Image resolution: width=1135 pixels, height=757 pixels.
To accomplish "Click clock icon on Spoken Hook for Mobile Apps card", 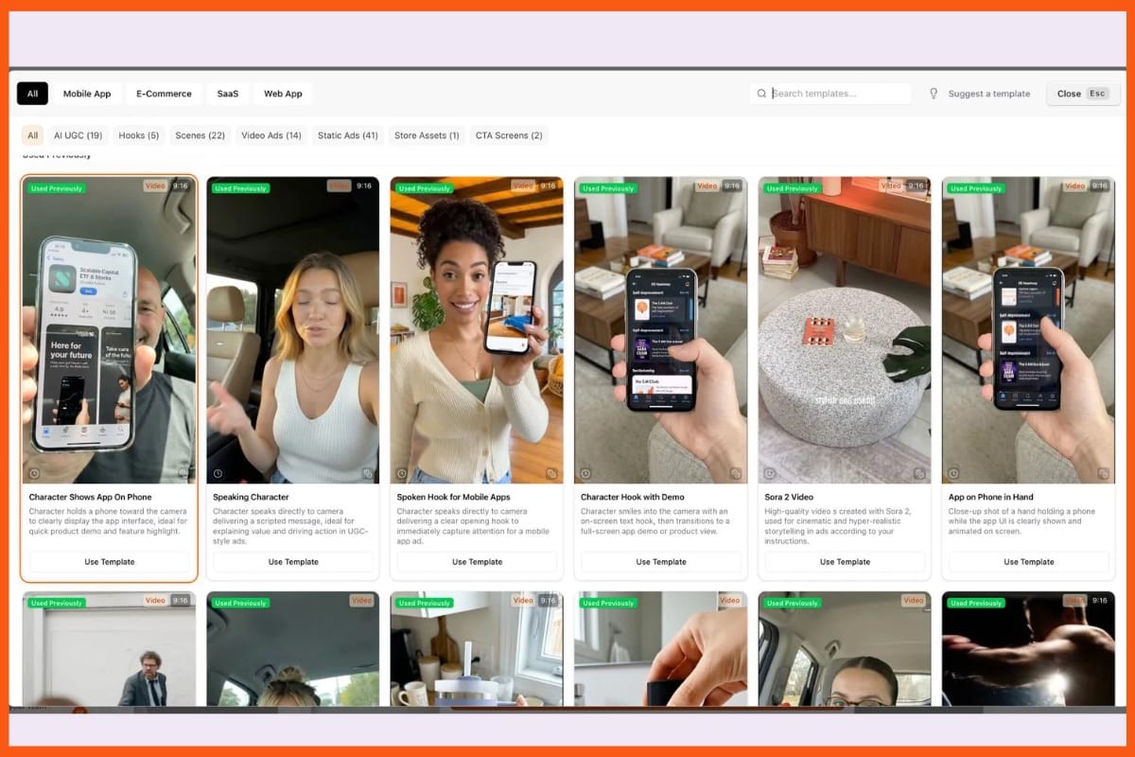I will pyautogui.click(x=401, y=473).
